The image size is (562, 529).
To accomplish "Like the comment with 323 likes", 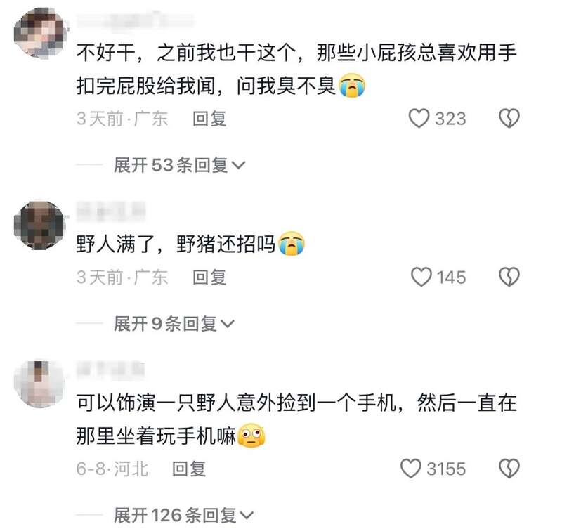I will (x=419, y=118).
